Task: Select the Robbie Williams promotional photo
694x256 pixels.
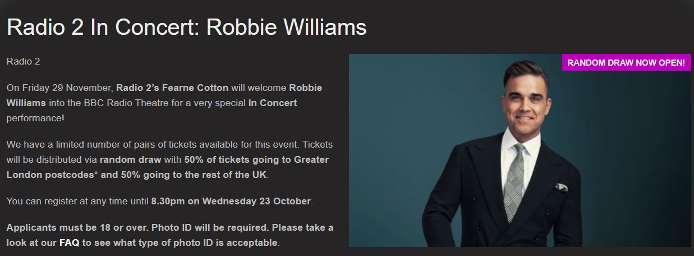Action: [x=520, y=150]
